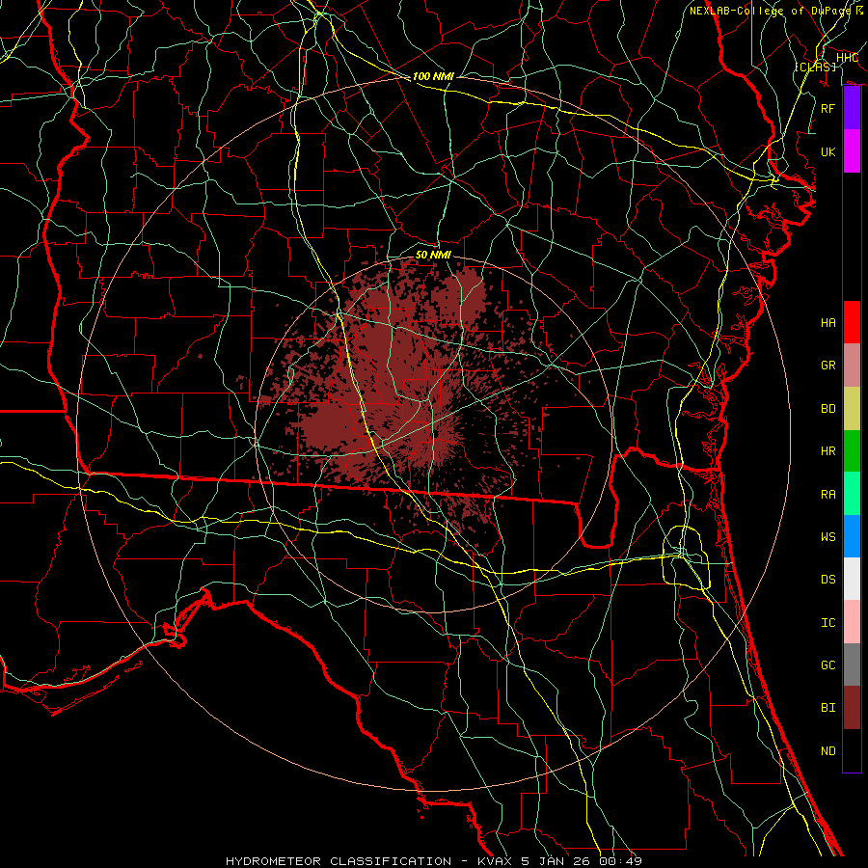Click the 100 NMI range ring label
This screenshot has height=868, width=868.
click(x=433, y=76)
